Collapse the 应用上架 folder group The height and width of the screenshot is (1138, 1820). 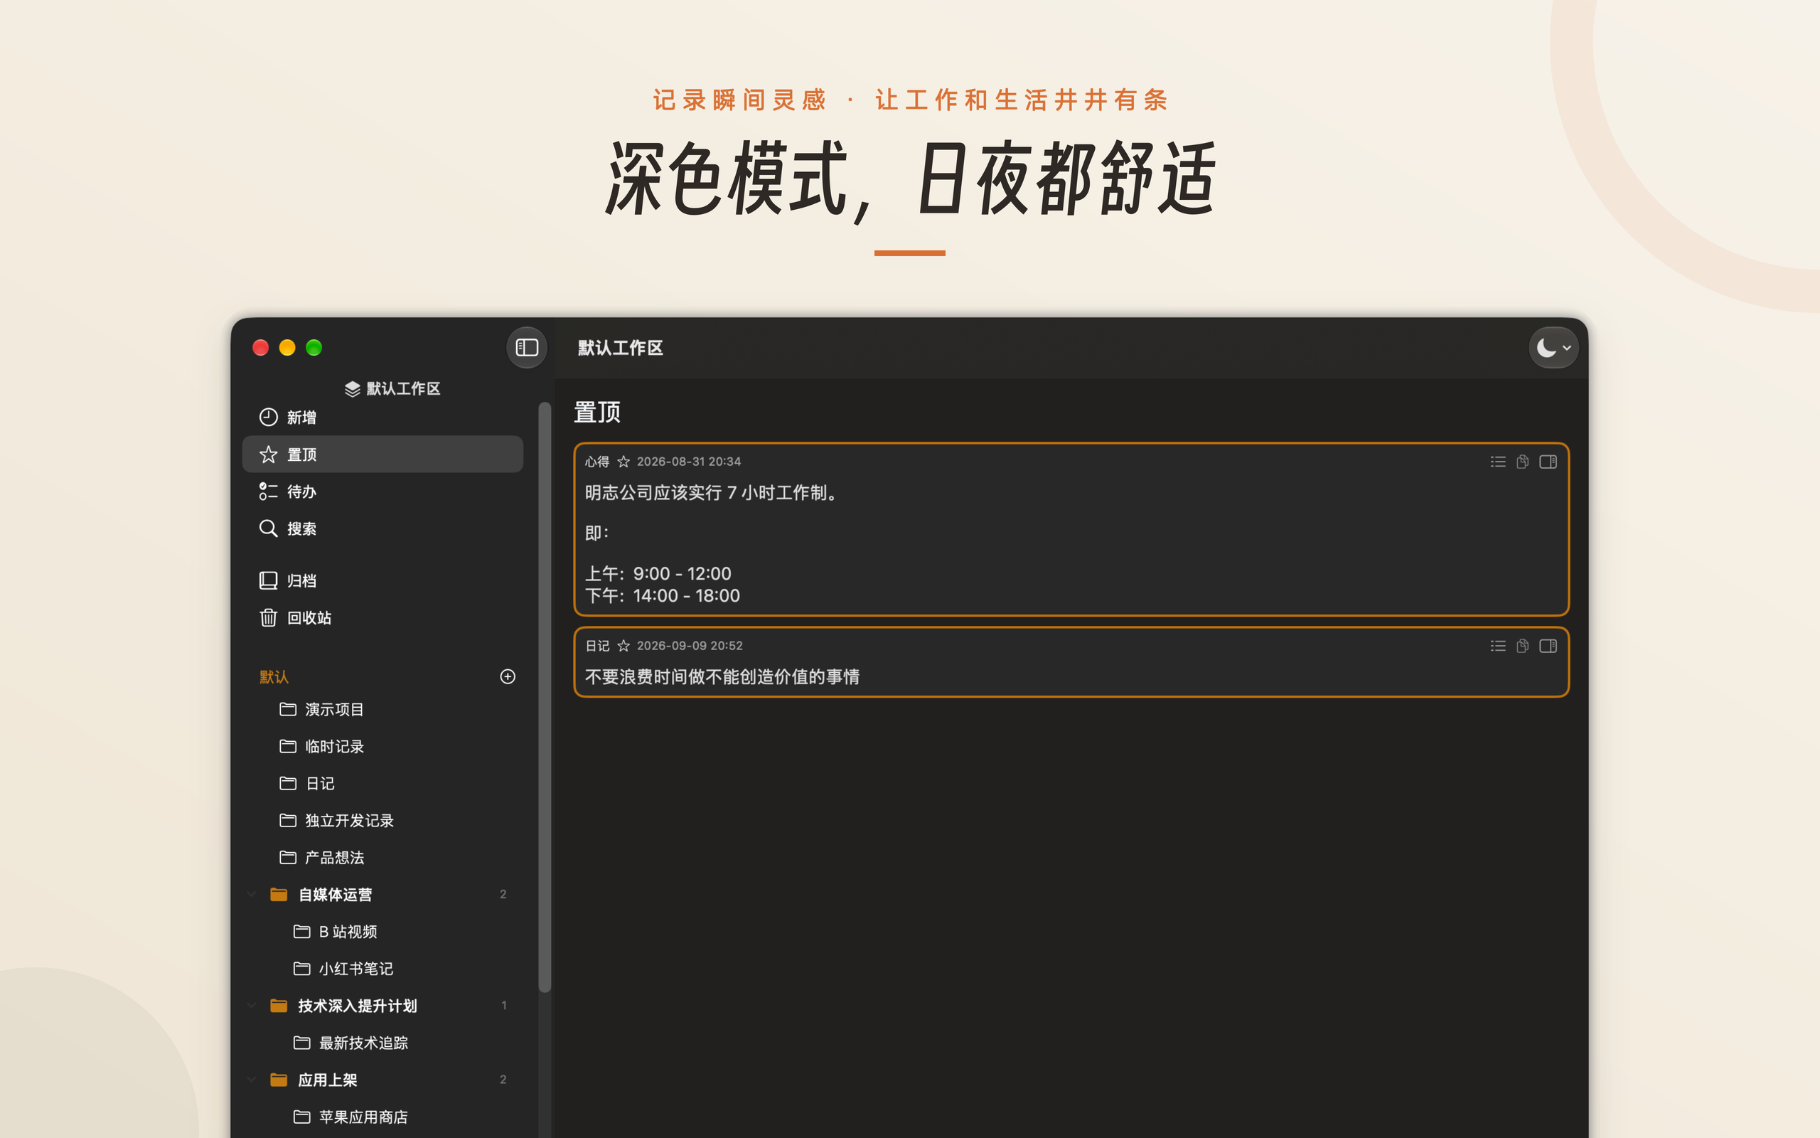click(252, 1079)
